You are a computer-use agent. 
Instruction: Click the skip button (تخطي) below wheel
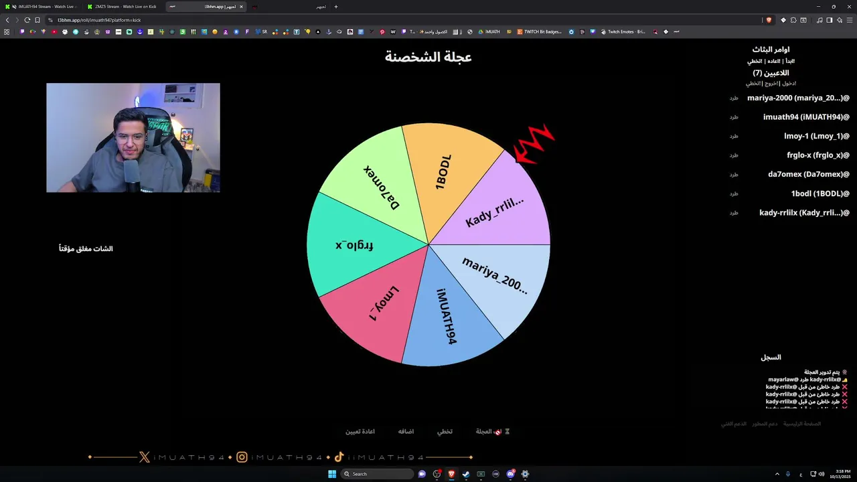click(x=445, y=432)
